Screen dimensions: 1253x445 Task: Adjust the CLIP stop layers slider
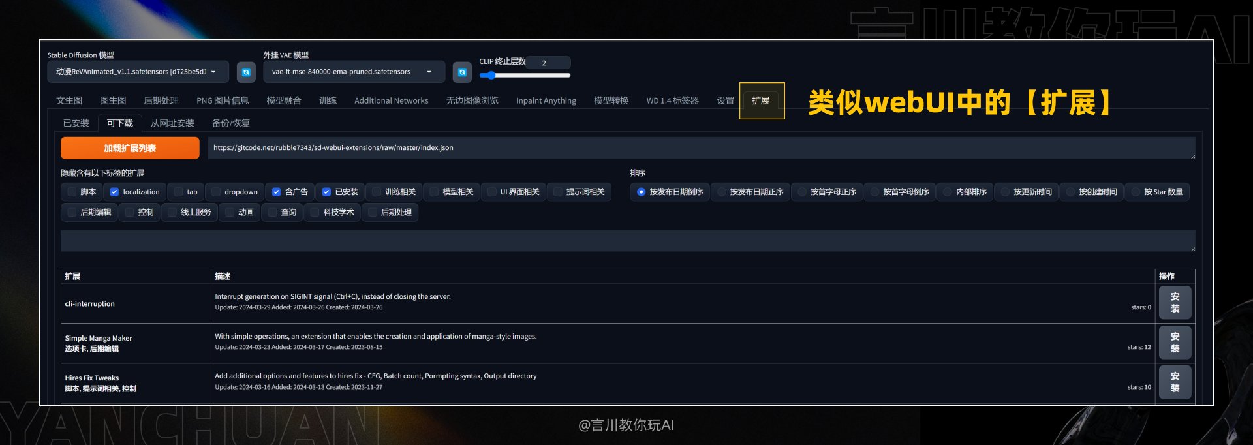pyautogui.click(x=525, y=76)
